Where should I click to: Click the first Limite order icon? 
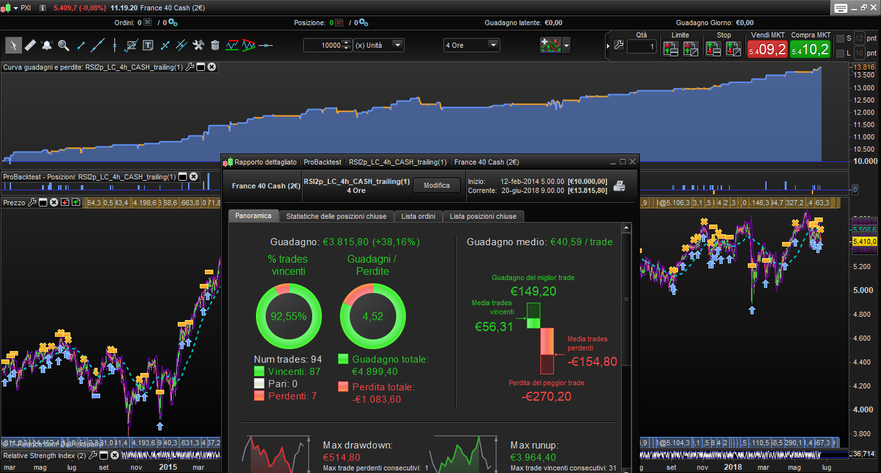(x=670, y=48)
